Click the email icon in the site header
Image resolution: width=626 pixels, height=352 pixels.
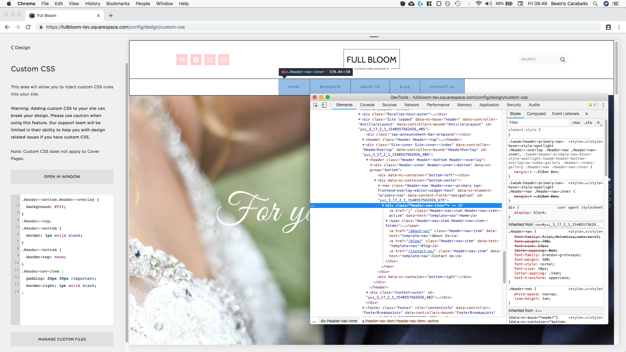[182, 60]
